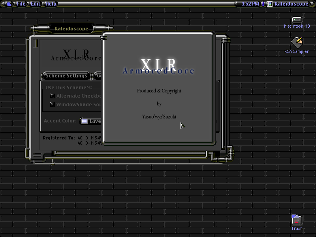Click the word "by" in the splash
Viewport: 316px width, 237px height.
point(159,104)
